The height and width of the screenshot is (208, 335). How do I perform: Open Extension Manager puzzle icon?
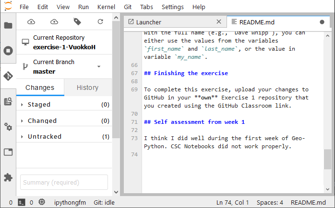[x=8, y=177]
